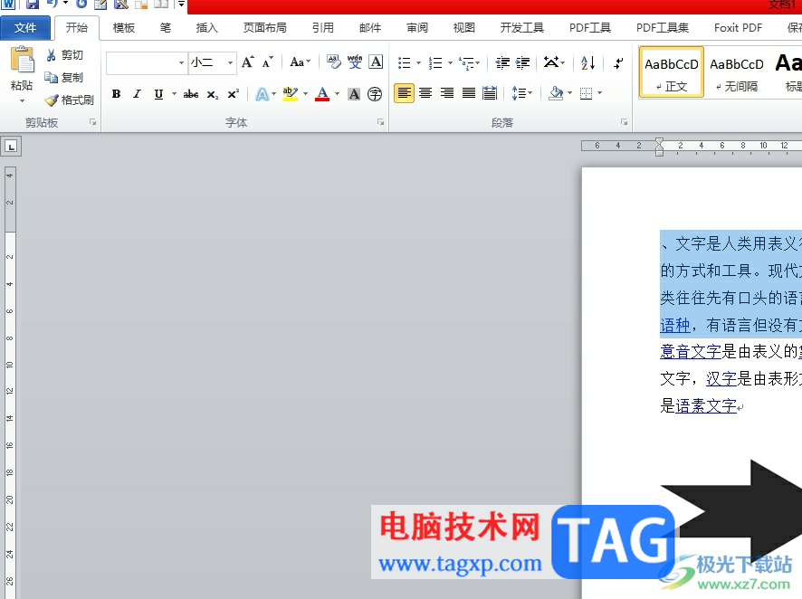Image resolution: width=802 pixels, height=599 pixels.
Task: Follow the 语素文字 hyperlink
Action: 706,405
